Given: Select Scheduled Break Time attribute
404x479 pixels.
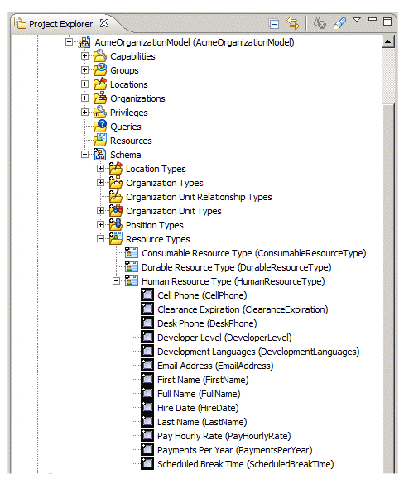Looking at the screenshot, I should (245, 464).
